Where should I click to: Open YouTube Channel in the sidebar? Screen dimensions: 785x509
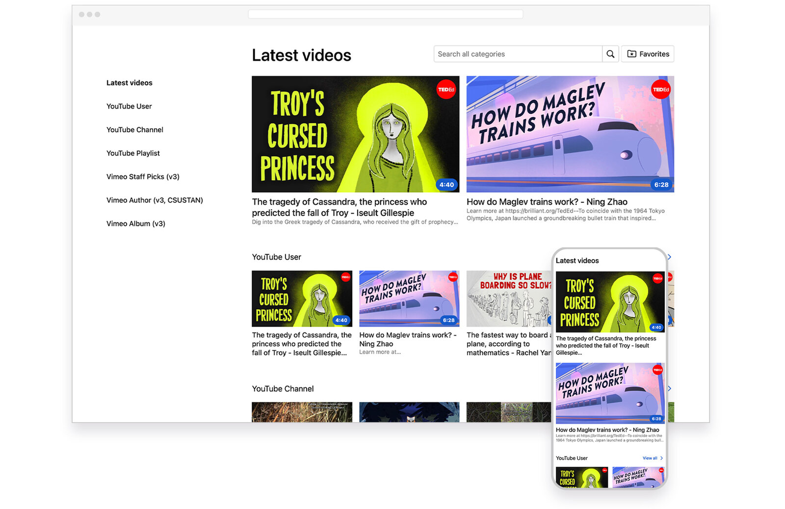[135, 130]
